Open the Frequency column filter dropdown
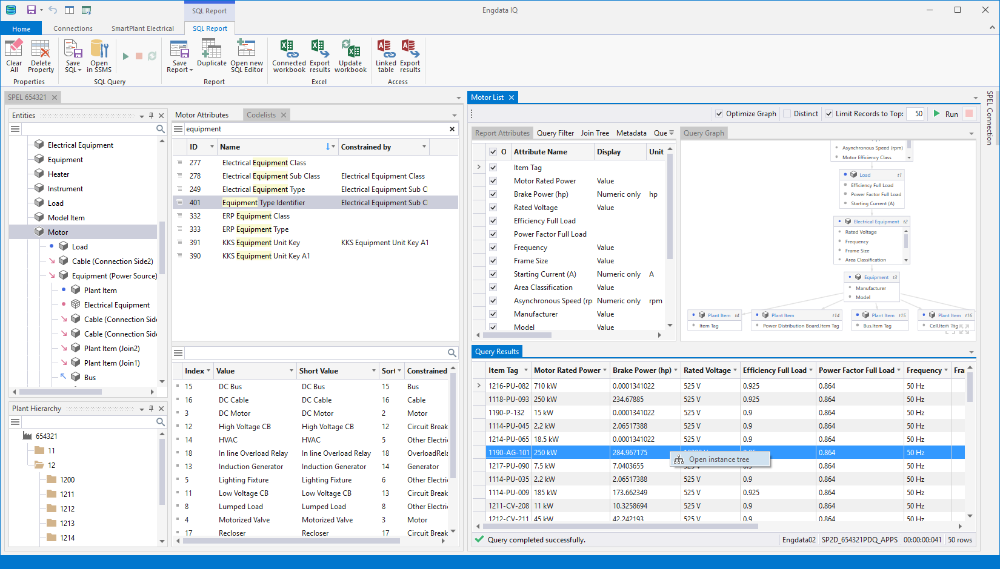The image size is (1000, 569). point(946,370)
